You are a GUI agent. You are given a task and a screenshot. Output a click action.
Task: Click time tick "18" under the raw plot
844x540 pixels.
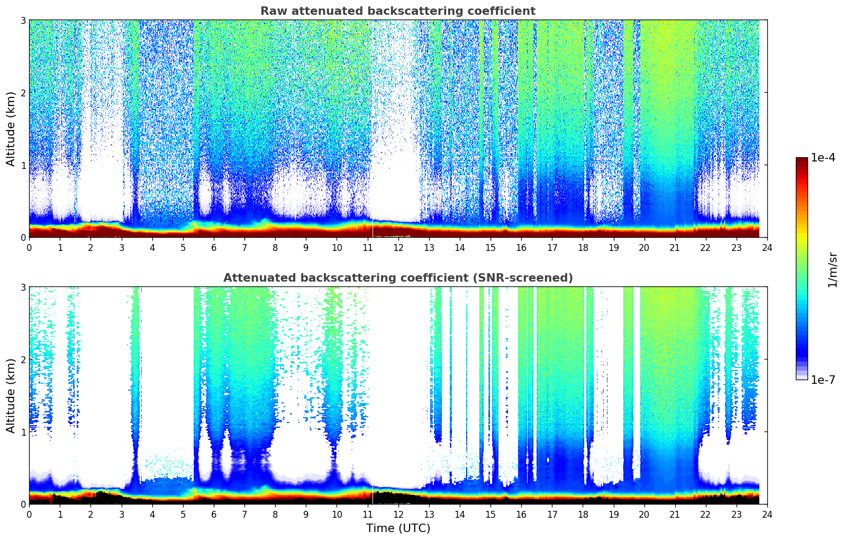(x=583, y=247)
